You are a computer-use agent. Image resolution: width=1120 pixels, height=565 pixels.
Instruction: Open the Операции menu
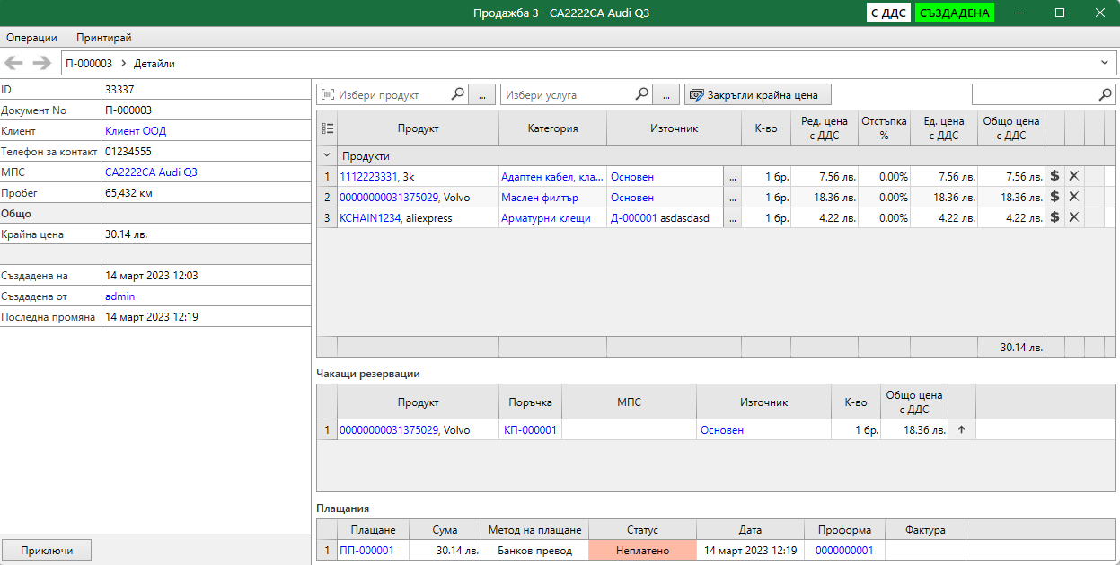click(31, 38)
